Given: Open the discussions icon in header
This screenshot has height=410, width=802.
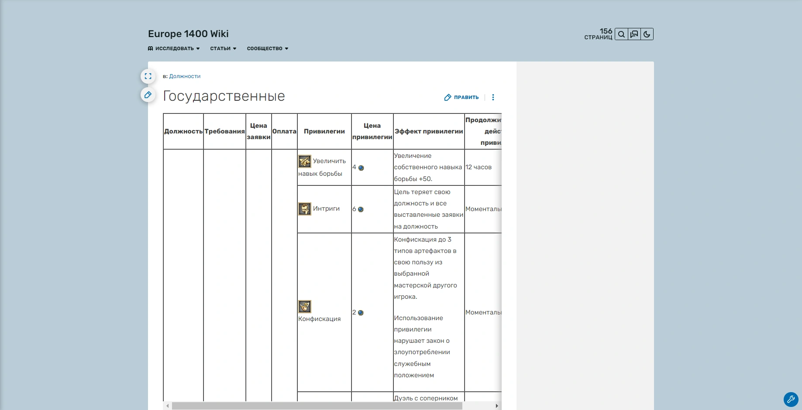Looking at the screenshot, I should pos(634,34).
